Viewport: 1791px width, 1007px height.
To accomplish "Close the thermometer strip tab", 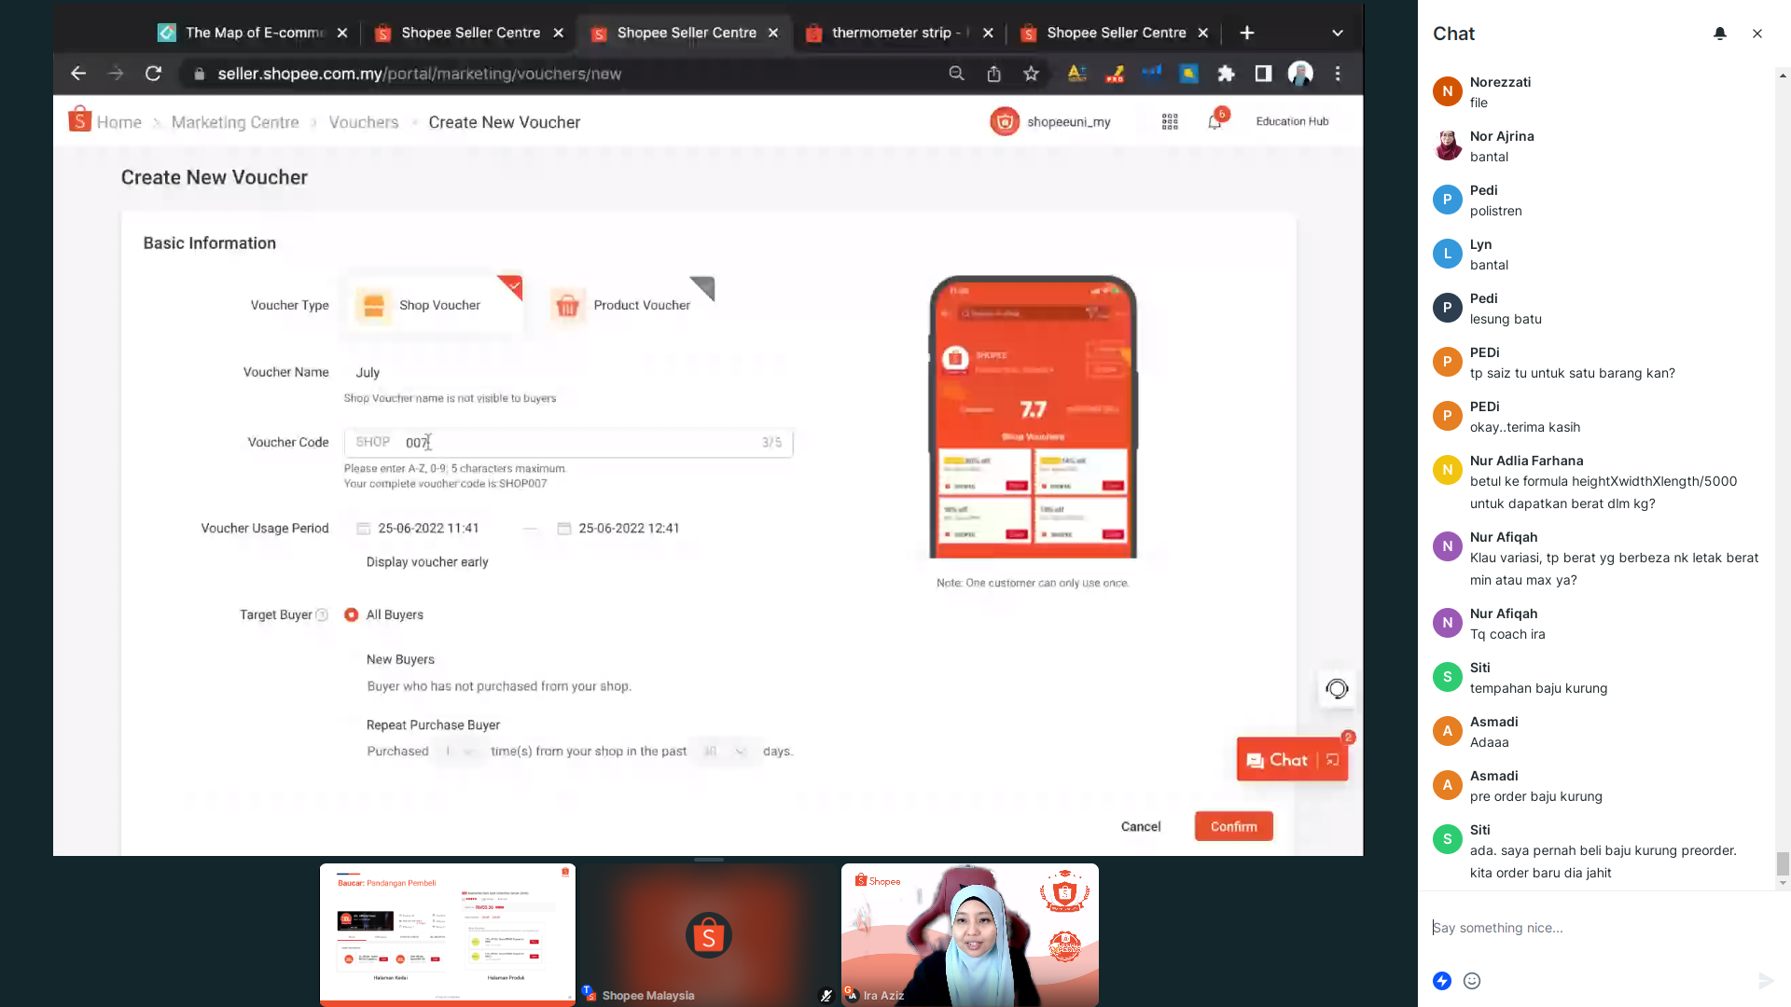I will tap(988, 33).
